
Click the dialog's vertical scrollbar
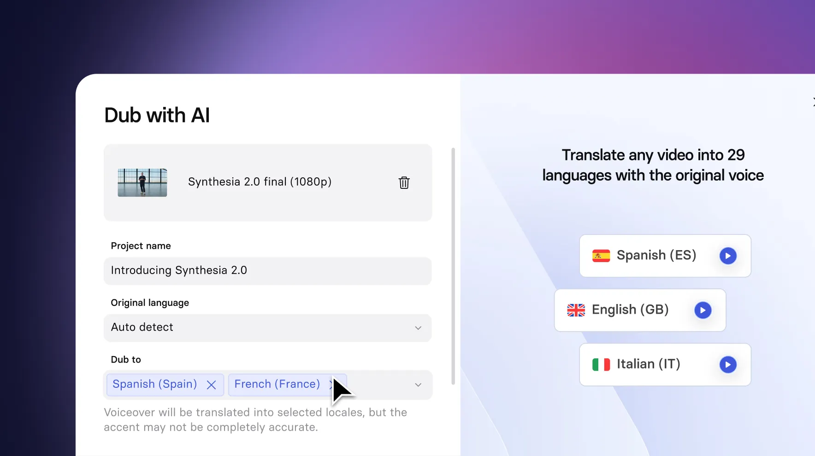click(x=453, y=266)
